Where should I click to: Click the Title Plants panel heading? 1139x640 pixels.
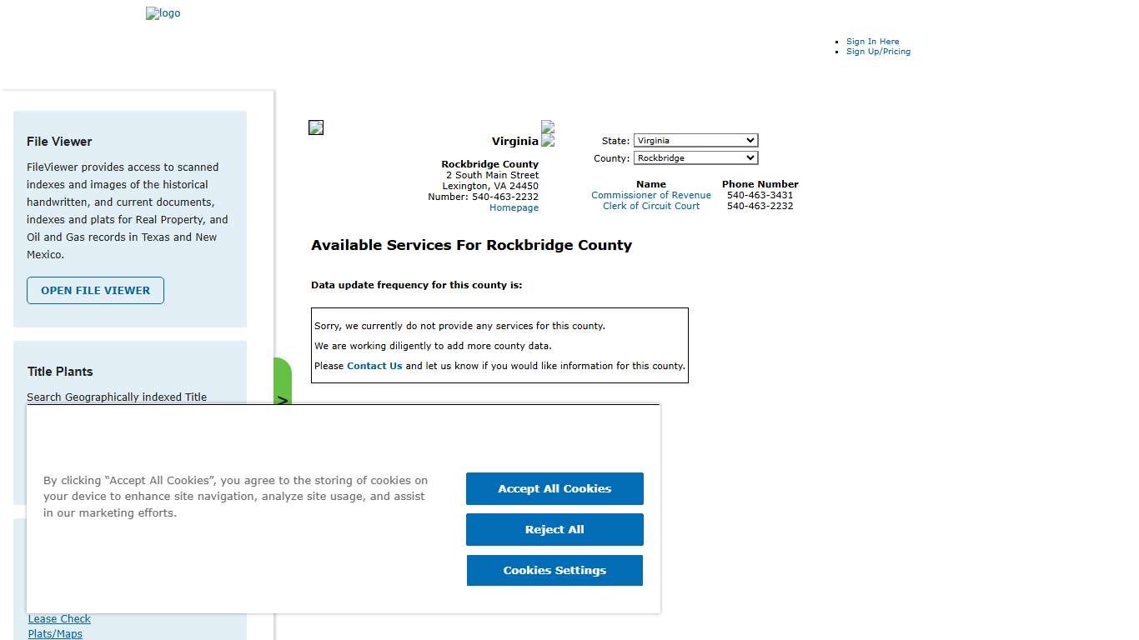[x=59, y=372]
